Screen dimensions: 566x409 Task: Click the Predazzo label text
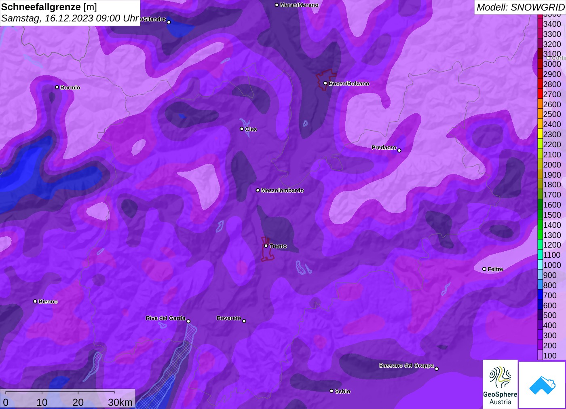tap(384, 147)
